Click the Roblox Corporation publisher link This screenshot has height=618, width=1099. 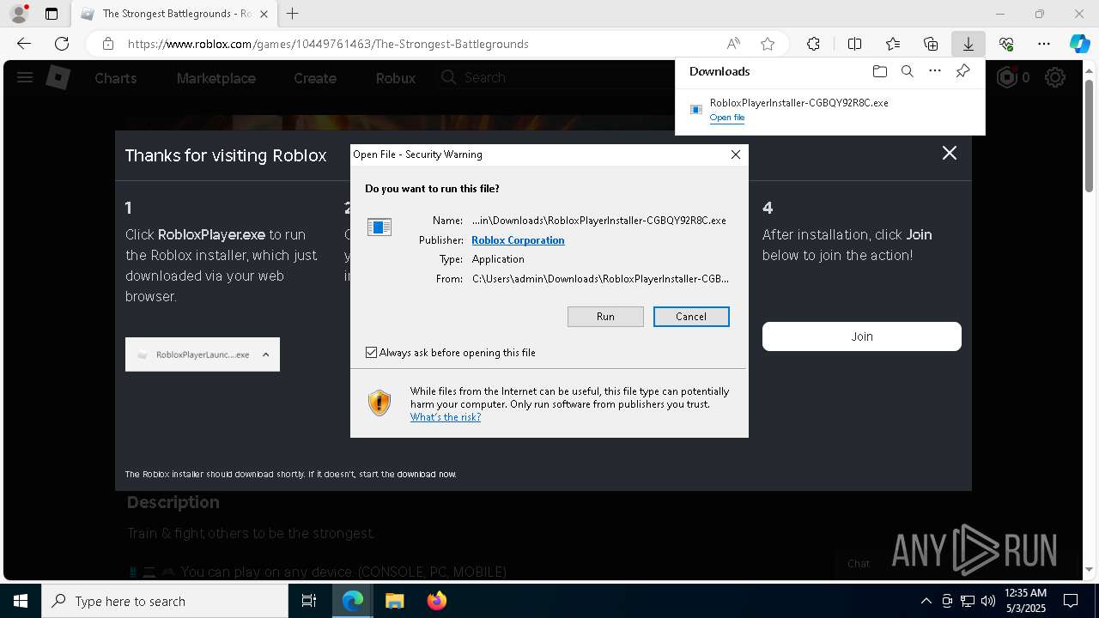518,240
